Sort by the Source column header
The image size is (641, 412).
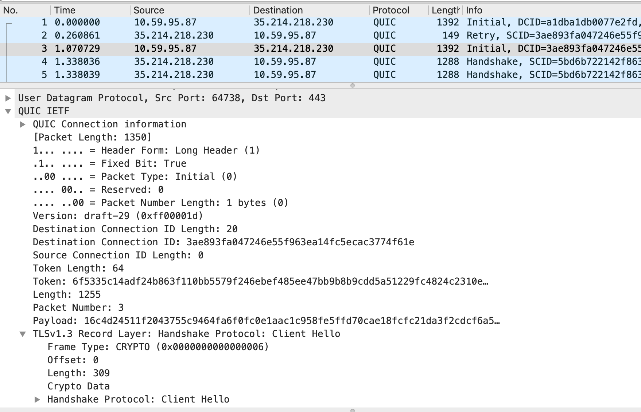point(149,10)
